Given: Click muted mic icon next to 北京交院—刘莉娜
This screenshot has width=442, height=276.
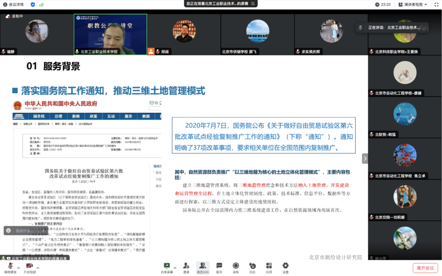Looking at the screenshot, I should coord(371,217).
